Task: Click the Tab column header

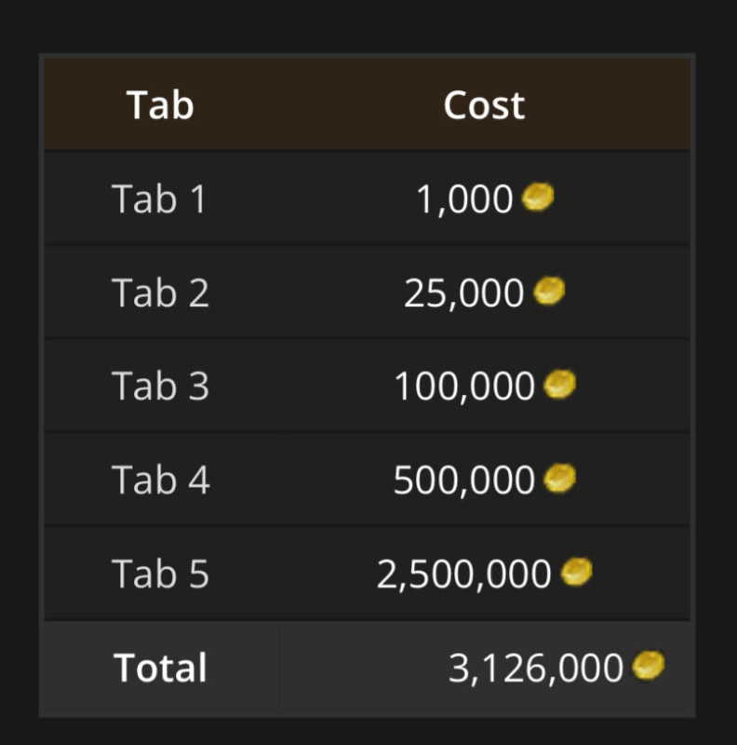Action: point(160,105)
